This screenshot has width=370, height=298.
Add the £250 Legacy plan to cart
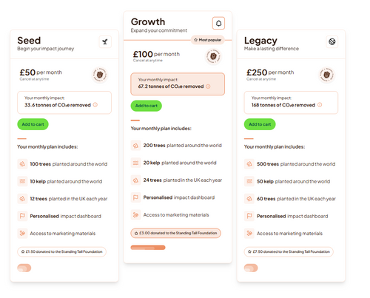[260, 124]
